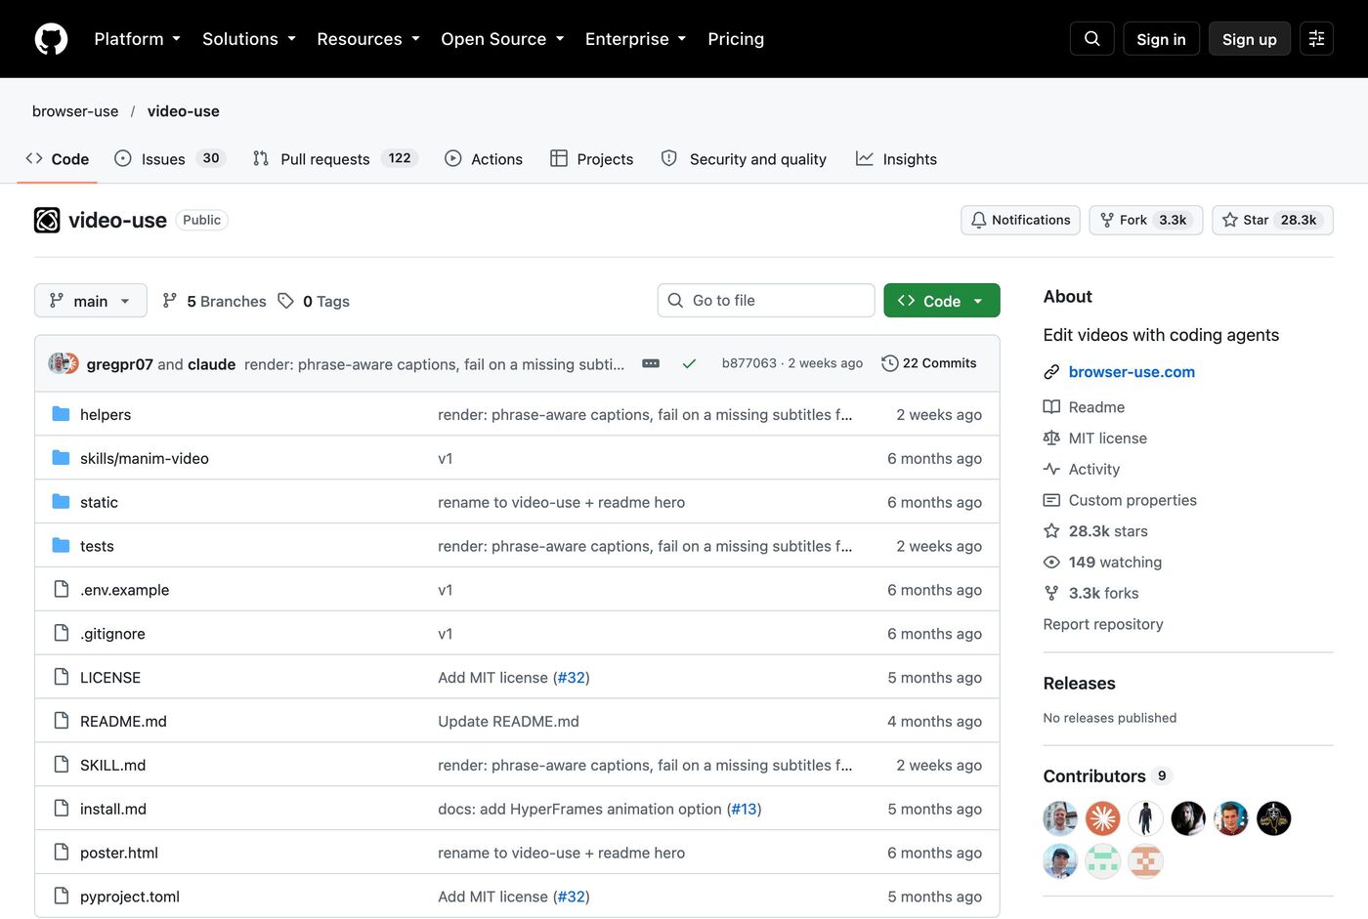The width and height of the screenshot is (1368, 919).
Task: Expand the green Code dropdown button
Action: [941, 301]
